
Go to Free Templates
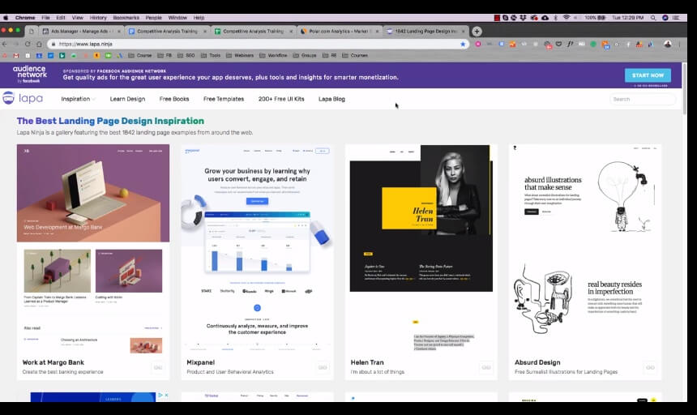coord(224,99)
